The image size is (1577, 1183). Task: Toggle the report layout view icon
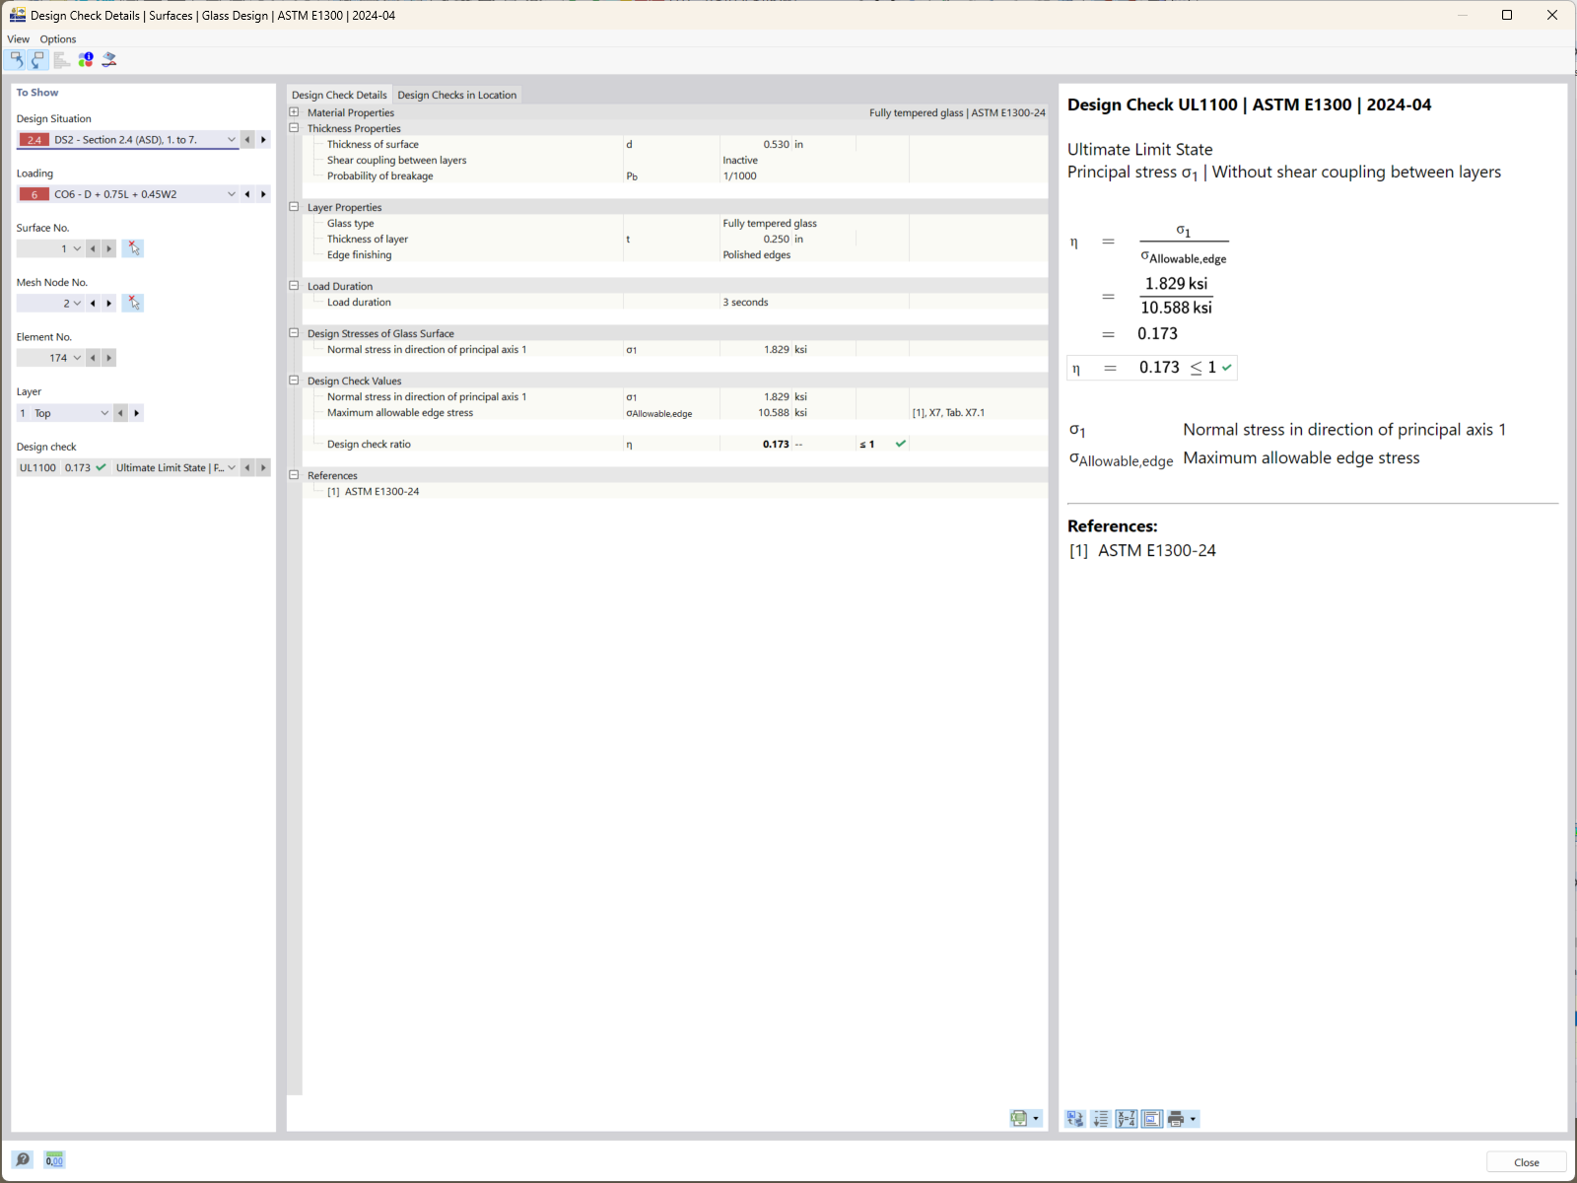[1151, 1119]
